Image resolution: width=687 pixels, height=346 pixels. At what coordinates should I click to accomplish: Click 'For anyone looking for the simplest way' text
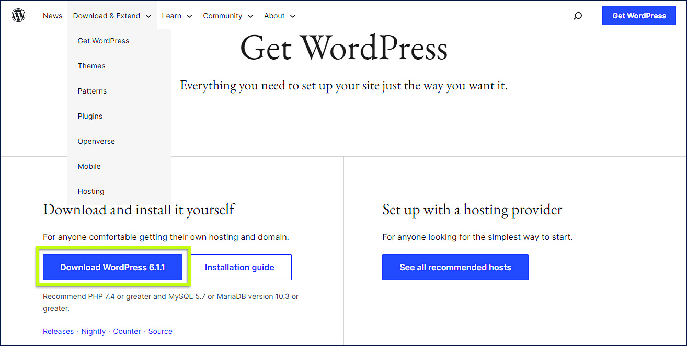(x=477, y=237)
